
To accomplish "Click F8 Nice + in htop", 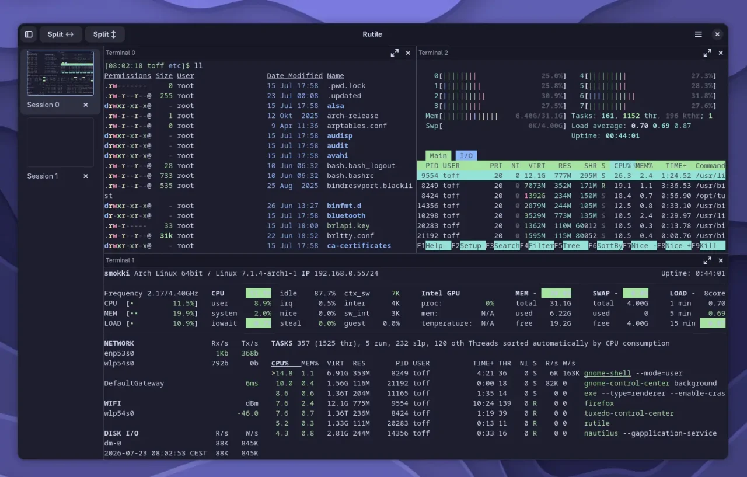I will pos(675,246).
